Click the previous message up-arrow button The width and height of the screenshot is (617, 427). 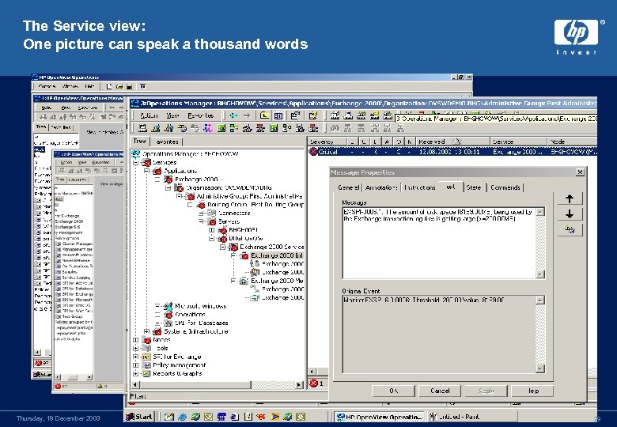570,199
